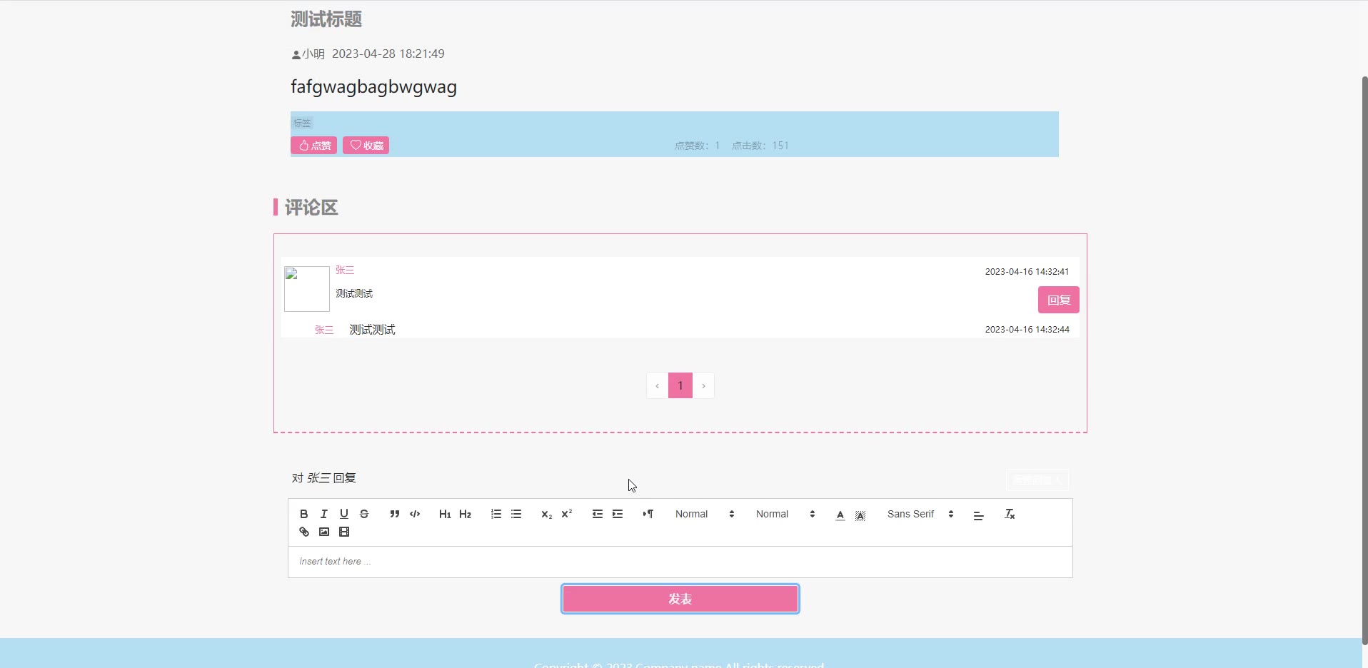Click the reply timestamp 2023-04-16 14:32:44

(x=1027, y=330)
